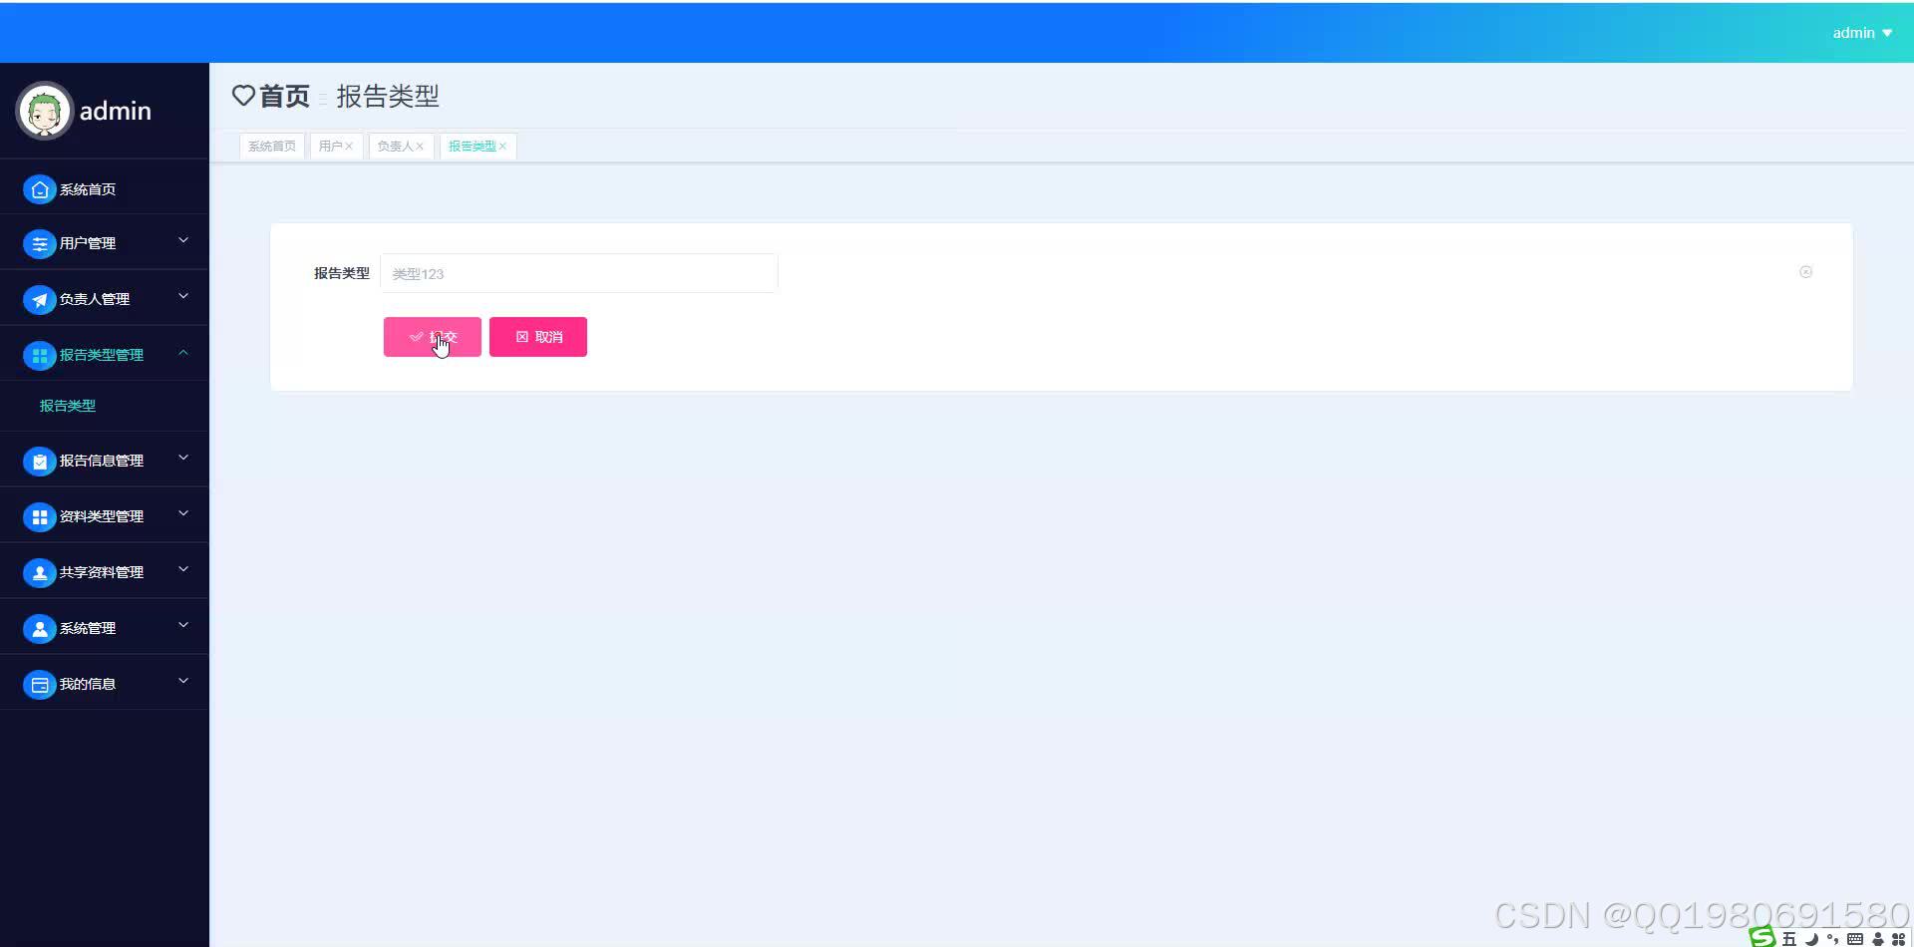Click the 报告类型 field label

tap(342, 273)
